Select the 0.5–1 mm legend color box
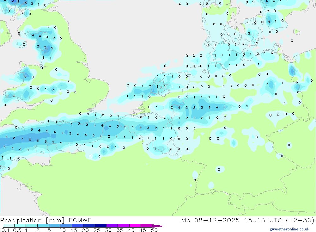The width and height of the screenshot is (316, 232). (20, 226)
